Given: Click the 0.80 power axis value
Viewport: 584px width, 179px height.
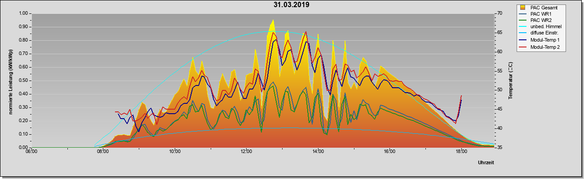Looking at the screenshot, I should pyautogui.click(x=23, y=40).
